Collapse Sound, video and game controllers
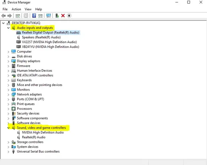Screen dimensions: 207x165 (x=8, y=128)
